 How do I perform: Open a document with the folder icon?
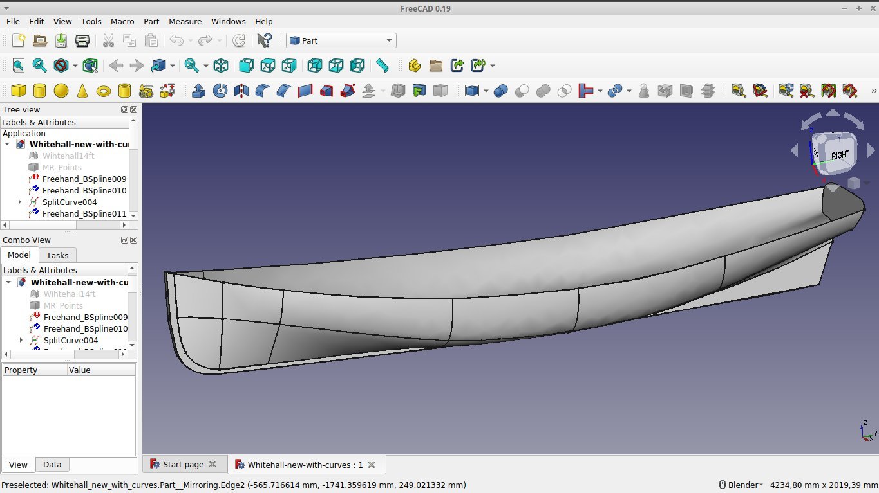[x=40, y=40]
